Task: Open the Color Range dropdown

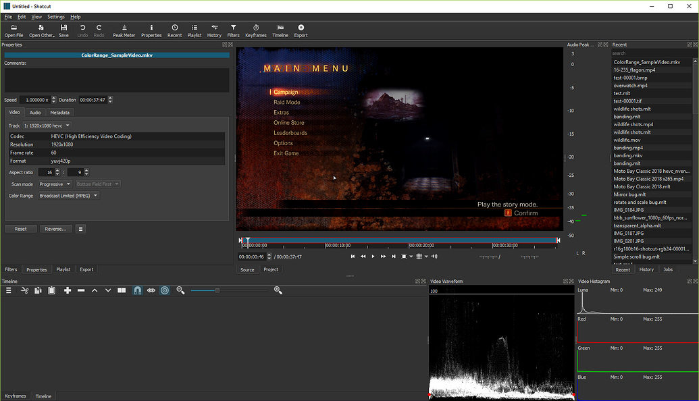Action: click(x=69, y=196)
